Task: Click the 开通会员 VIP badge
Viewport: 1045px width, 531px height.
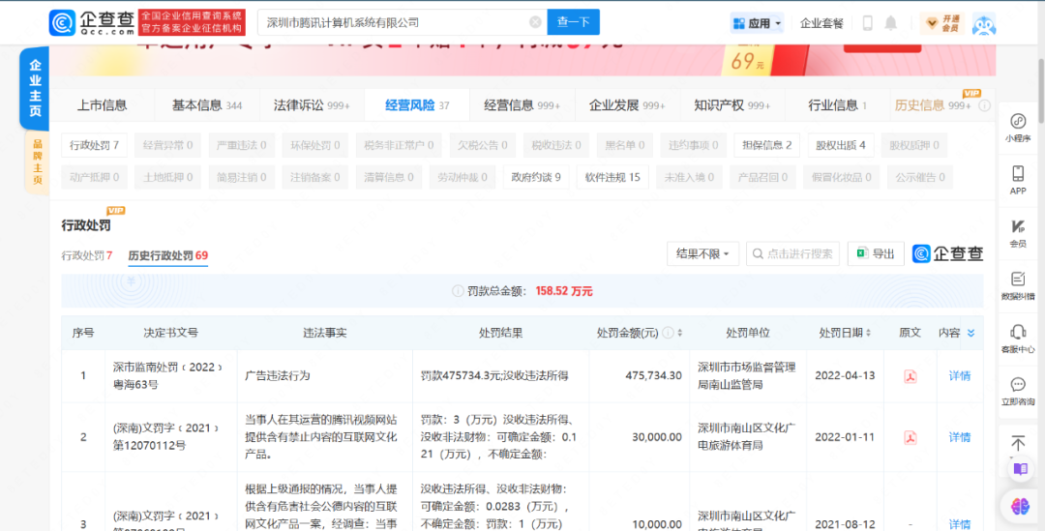Action: (941, 23)
